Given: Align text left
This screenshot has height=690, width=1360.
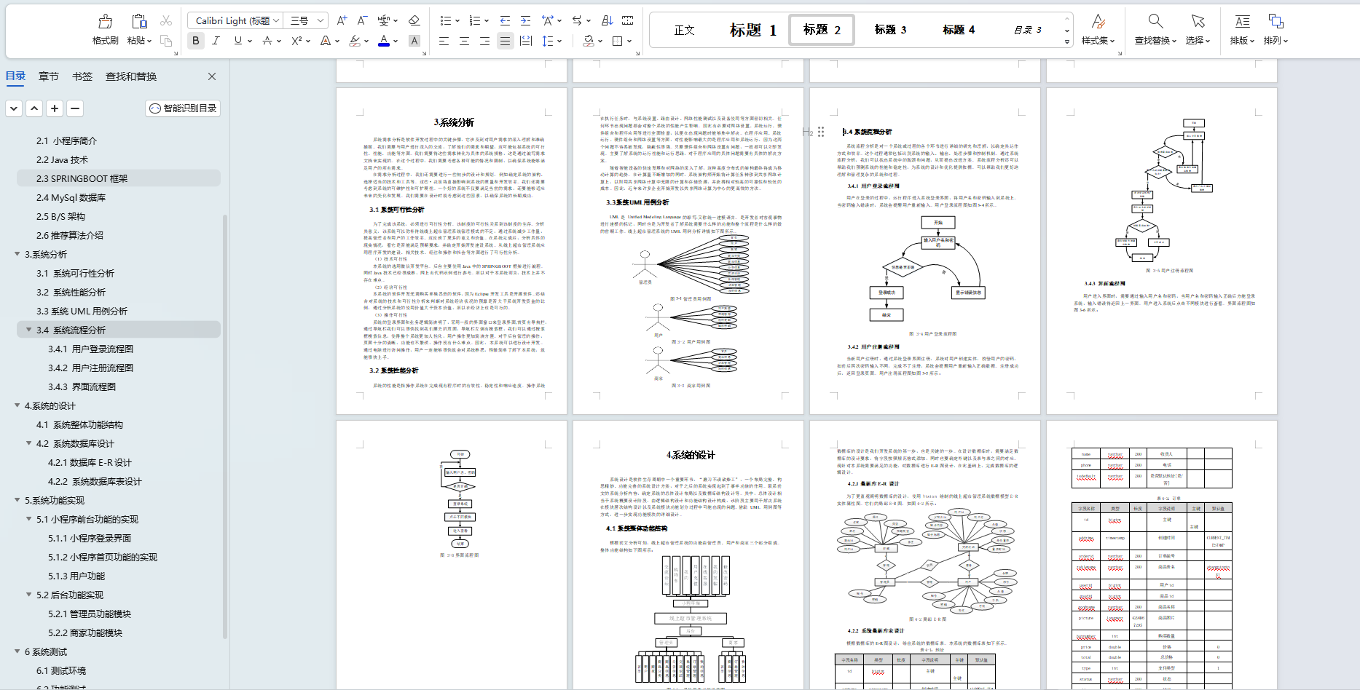Looking at the screenshot, I should coord(444,41).
